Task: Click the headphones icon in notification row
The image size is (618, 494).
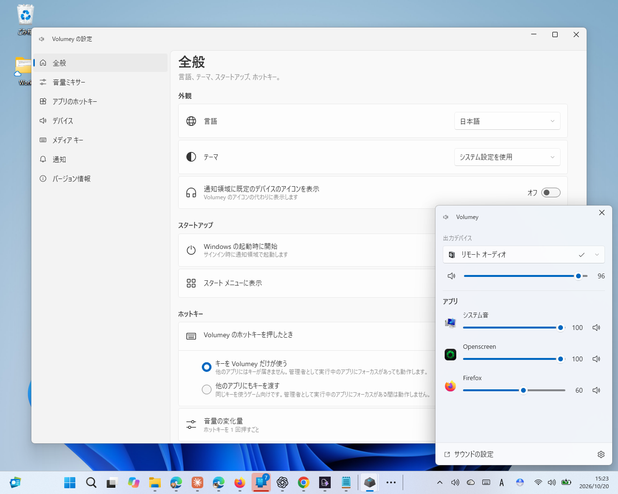Action: (191, 193)
